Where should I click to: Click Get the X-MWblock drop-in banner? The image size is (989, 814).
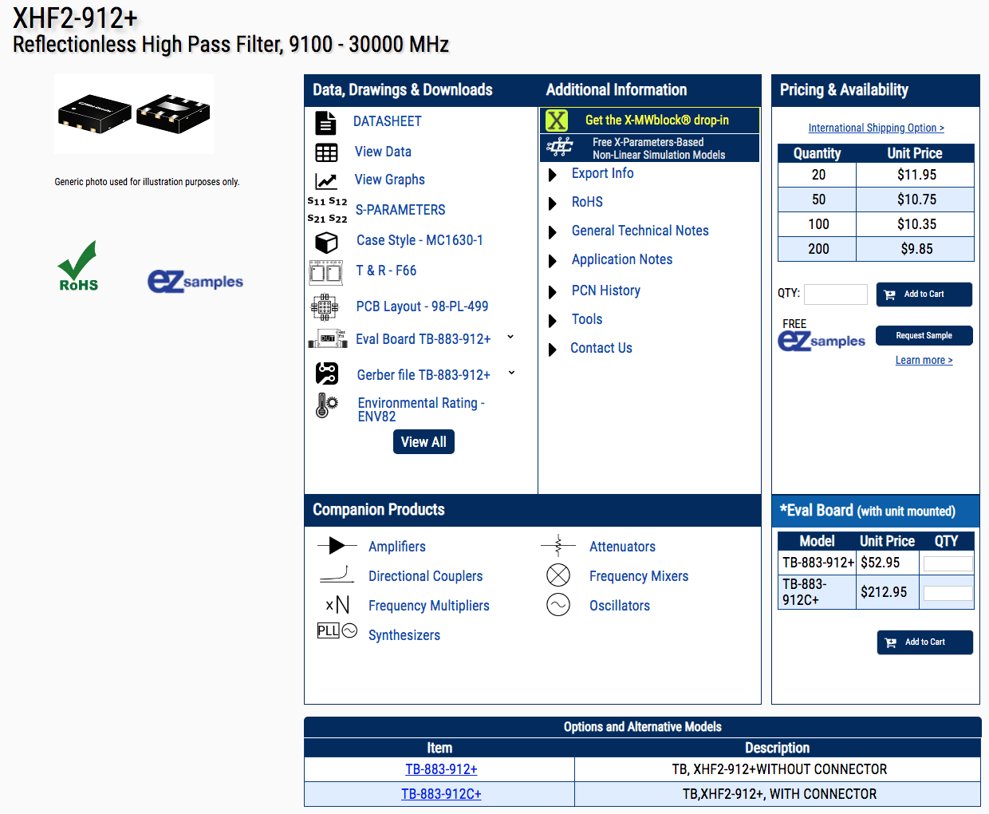[x=650, y=121]
